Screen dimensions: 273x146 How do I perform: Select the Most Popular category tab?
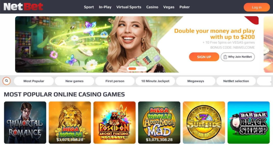click(34, 81)
